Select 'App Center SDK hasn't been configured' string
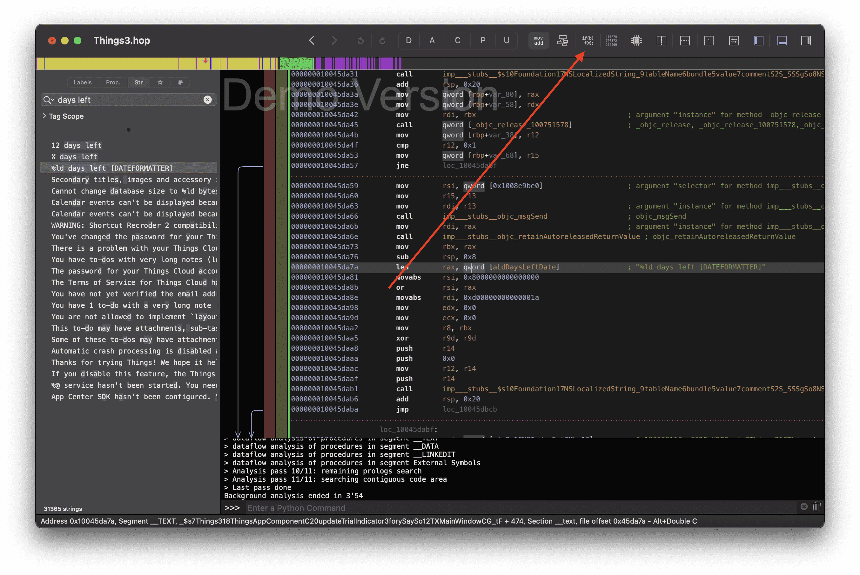This screenshot has width=860, height=575. click(128, 396)
